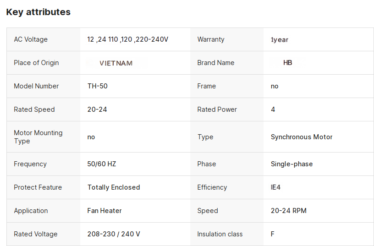Click the Protect Feature label
374x246 pixels.
[x=38, y=187]
